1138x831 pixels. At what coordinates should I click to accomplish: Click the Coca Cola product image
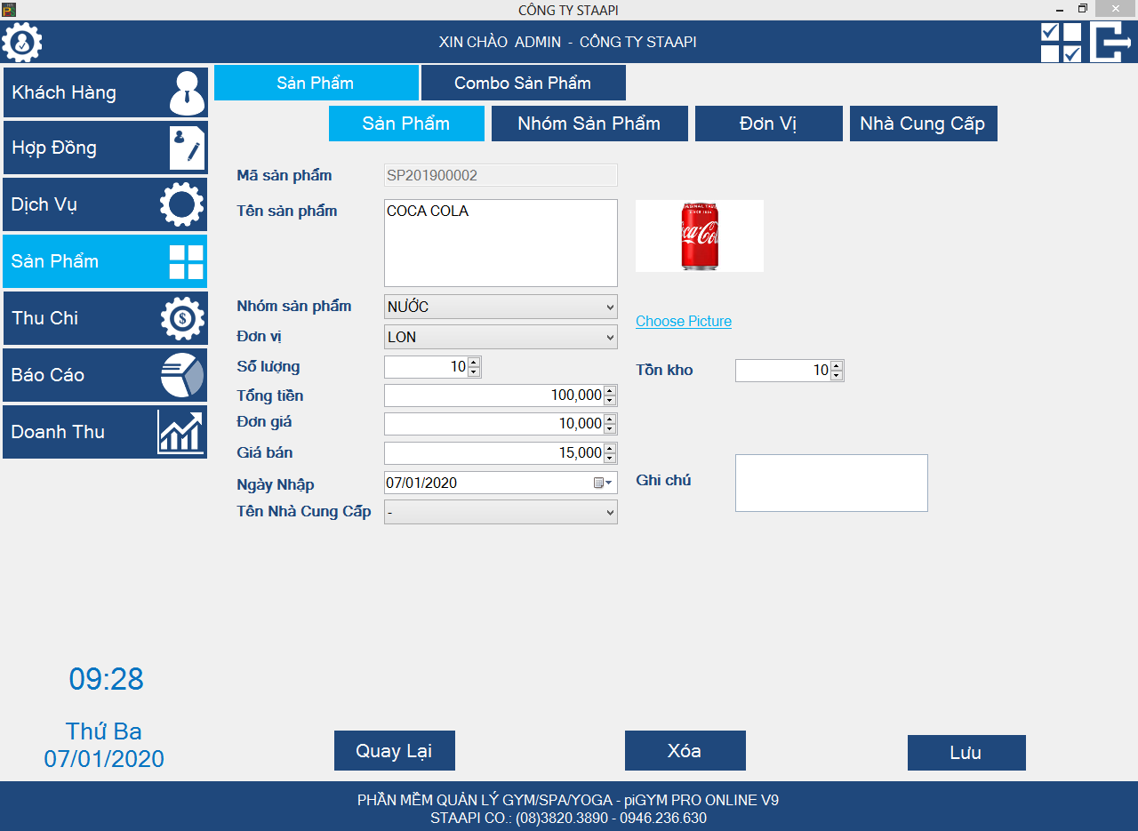tap(700, 236)
